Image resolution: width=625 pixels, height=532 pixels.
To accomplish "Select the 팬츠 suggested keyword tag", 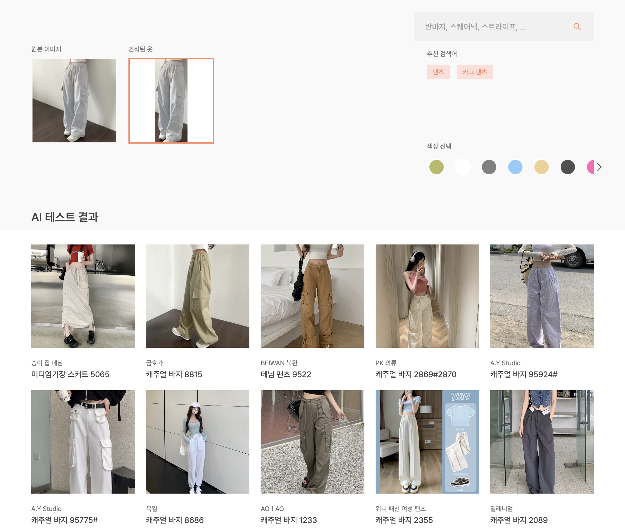I will [438, 72].
